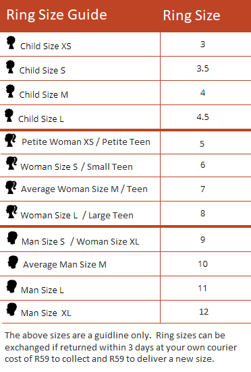Viewport: 251px width, 372px height.
Task: Click the man icon next to Man Size L
Action: point(11,286)
